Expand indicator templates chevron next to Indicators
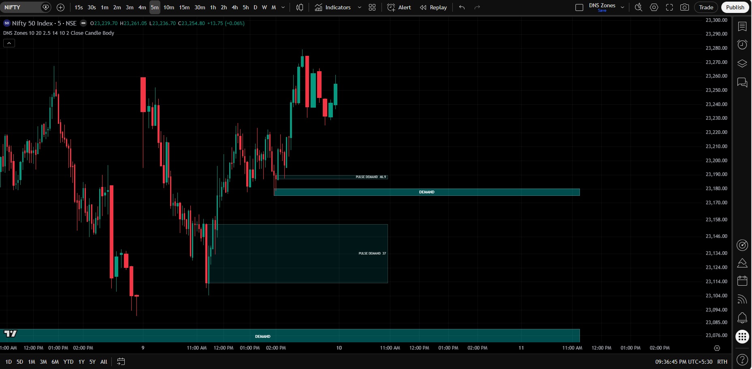This screenshot has height=369, width=752. 360,7
